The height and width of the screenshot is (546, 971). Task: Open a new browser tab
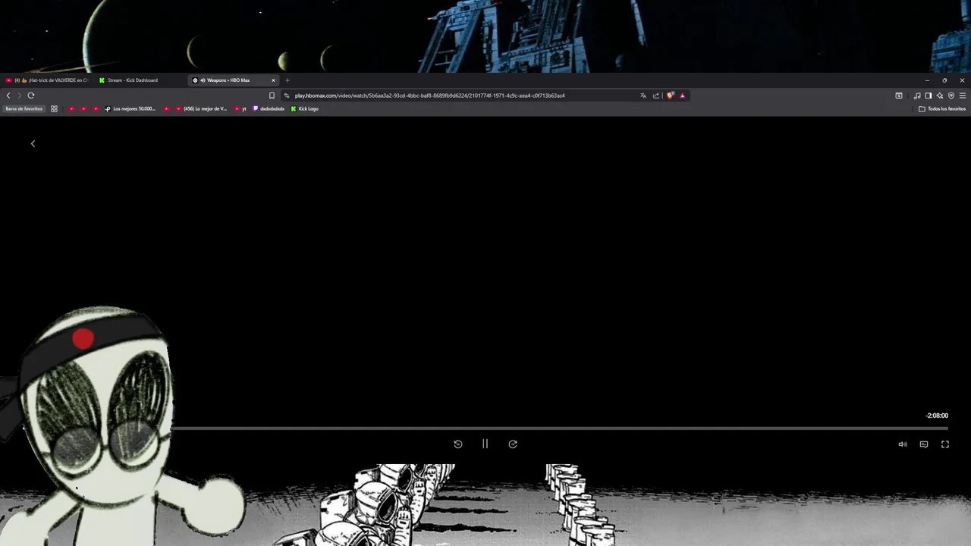point(288,80)
